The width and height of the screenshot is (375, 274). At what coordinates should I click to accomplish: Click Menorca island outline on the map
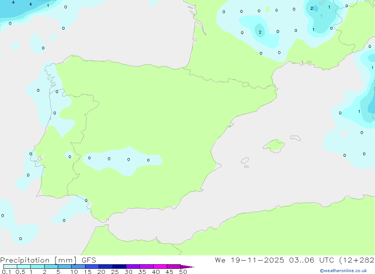(295, 138)
